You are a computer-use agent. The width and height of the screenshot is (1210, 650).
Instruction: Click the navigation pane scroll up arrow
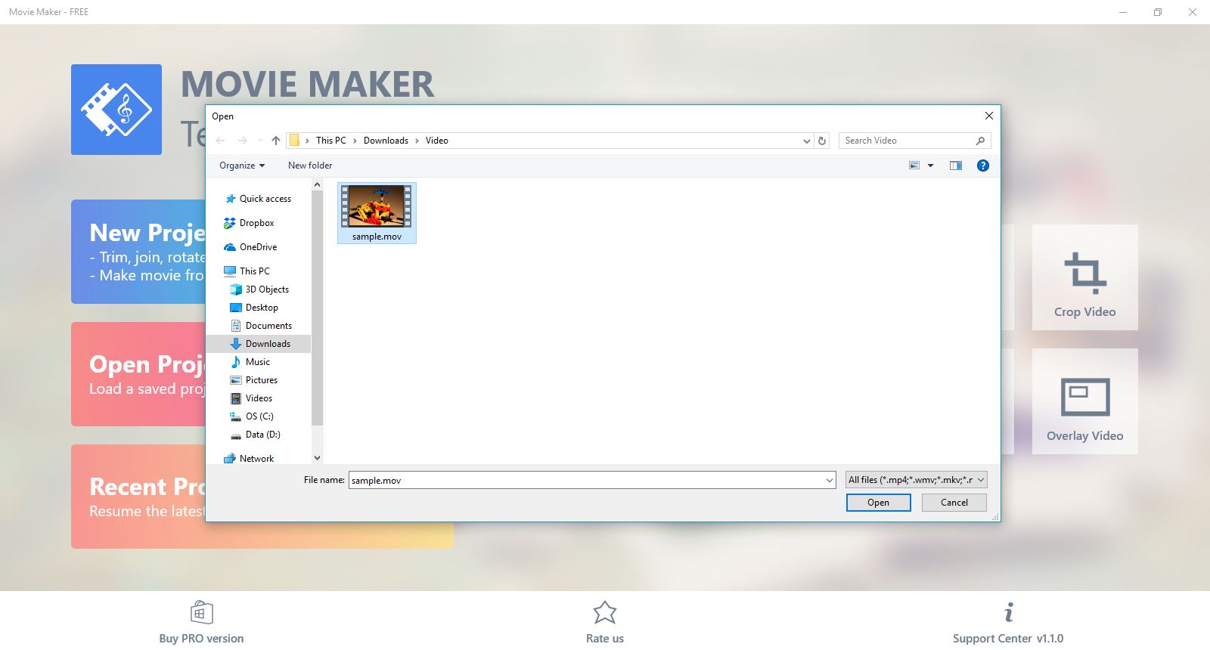[317, 184]
